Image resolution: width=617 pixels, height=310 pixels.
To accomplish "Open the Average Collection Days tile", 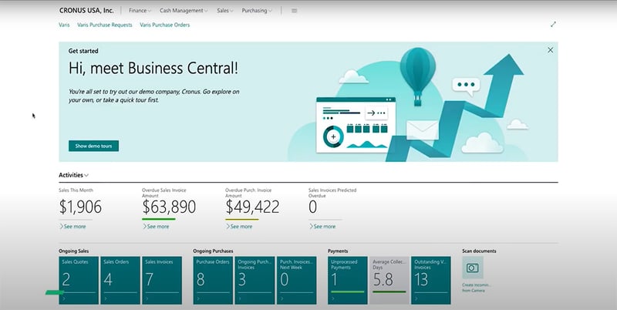I will pyautogui.click(x=389, y=280).
